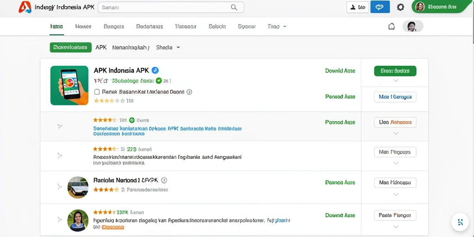Expand chevron under the green button
Screen dimensions: 474x237
point(396,81)
